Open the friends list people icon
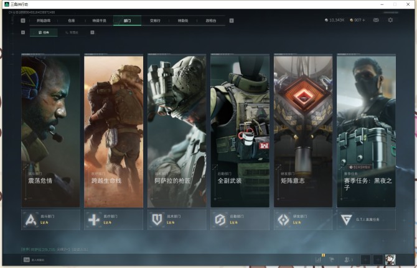 348,260
